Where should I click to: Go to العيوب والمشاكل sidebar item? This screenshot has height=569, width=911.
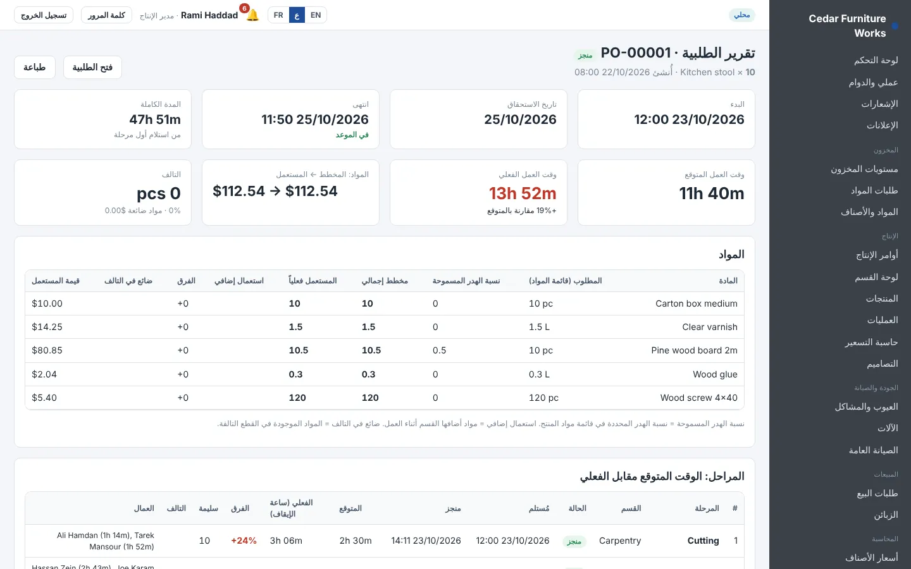point(866,407)
